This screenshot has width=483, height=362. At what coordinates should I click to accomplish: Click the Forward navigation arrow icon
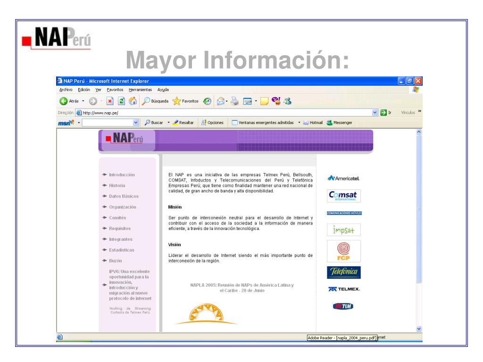(x=93, y=101)
